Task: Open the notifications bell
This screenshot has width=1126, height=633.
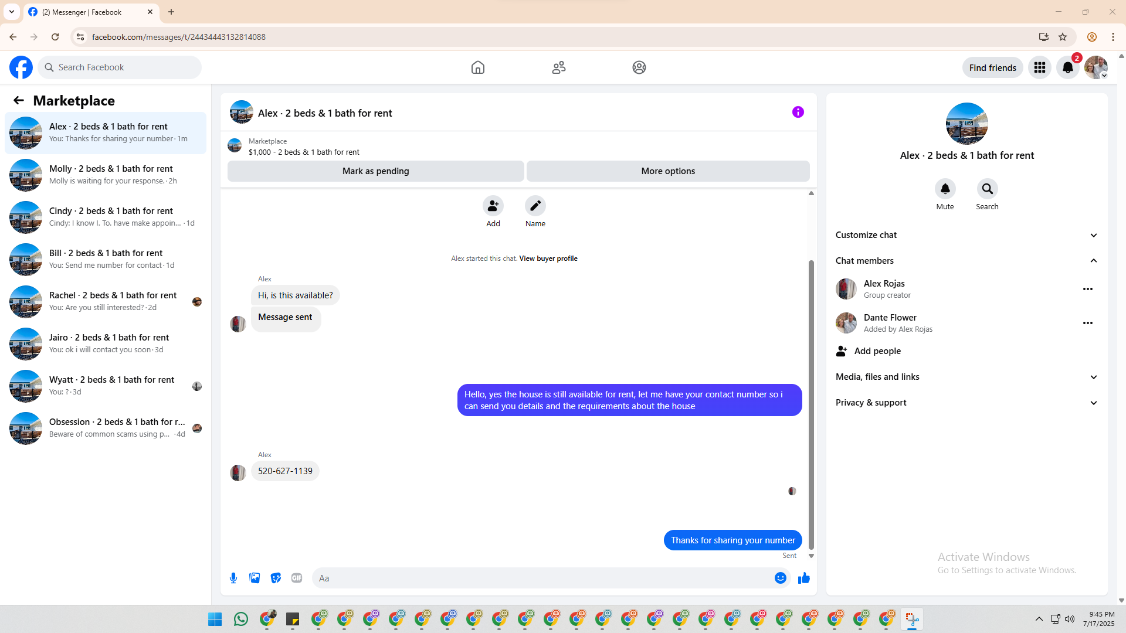Action: coord(1068,67)
